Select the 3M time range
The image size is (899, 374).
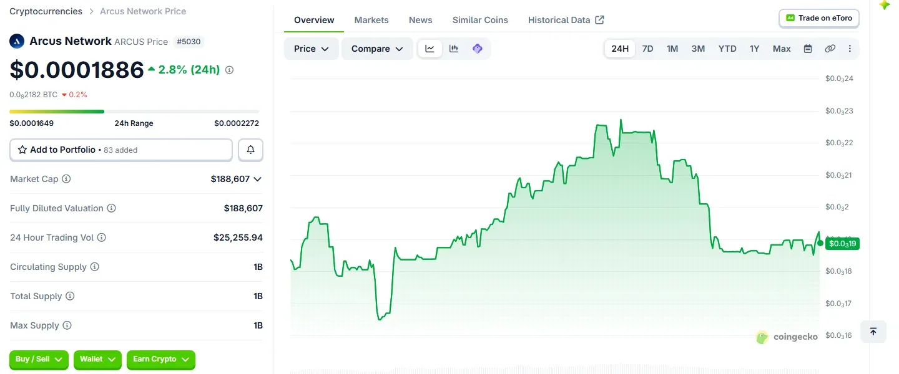pyautogui.click(x=698, y=49)
